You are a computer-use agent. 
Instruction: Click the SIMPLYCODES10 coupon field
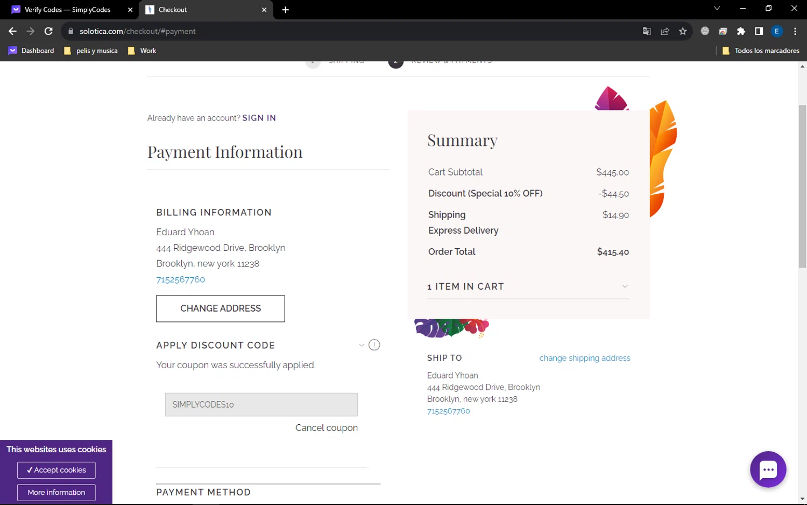tap(261, 404)
